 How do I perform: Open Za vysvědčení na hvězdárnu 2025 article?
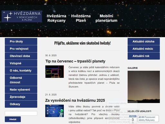(75, 100)
